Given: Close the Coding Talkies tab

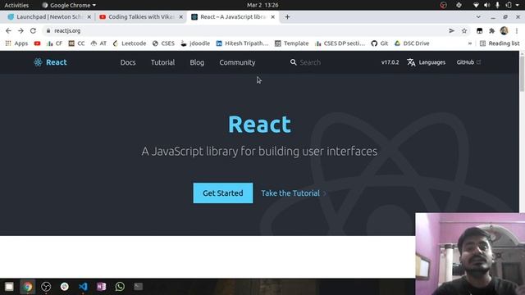Looking at the screenshot, I should click(180, 16).
